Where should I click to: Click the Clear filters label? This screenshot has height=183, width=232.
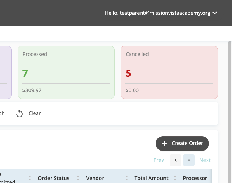35,113
